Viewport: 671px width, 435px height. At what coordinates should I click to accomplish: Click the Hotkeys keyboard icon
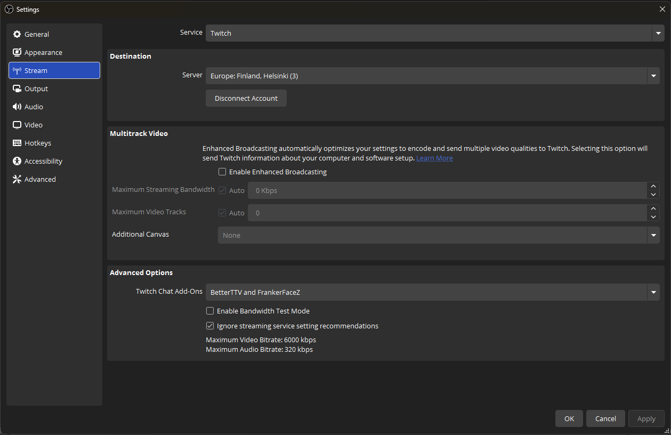click(17, 143)
